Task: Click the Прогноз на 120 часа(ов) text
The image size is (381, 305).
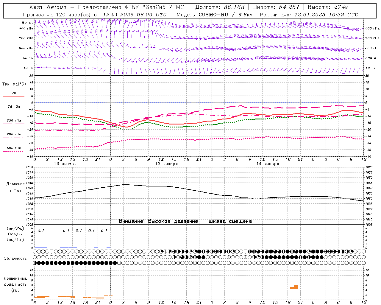Action: pyautogui.click(x=57, y=15)
